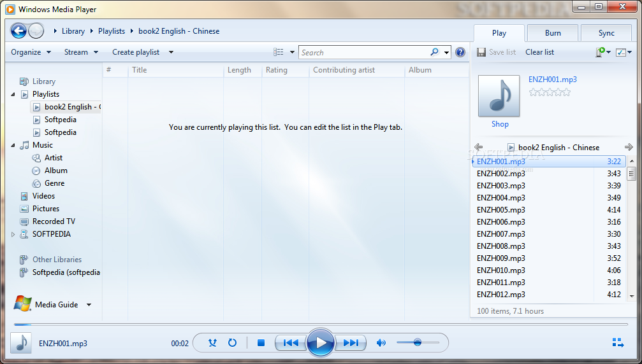Adjust the volume slider

click(x=418, y=342)
